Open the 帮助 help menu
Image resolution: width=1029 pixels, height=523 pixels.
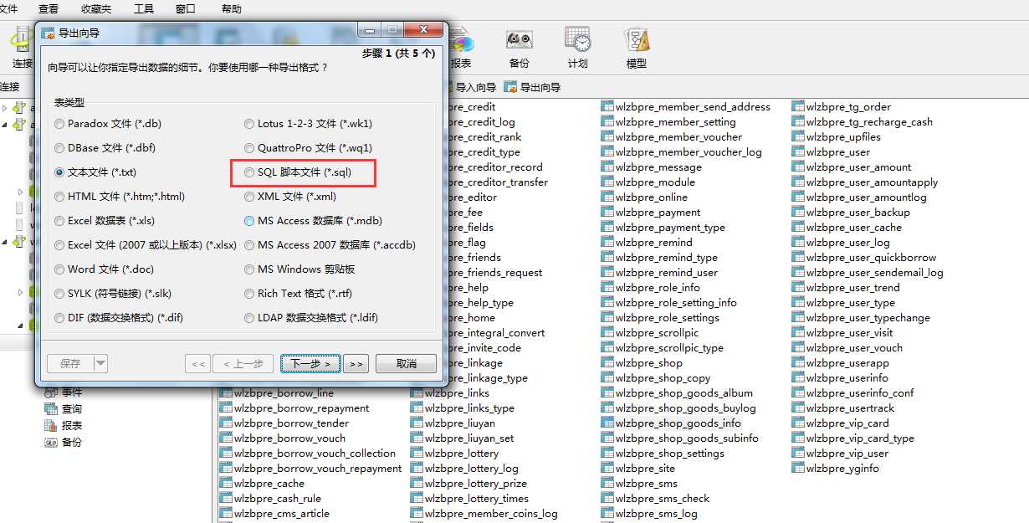[x=232, y=8]
